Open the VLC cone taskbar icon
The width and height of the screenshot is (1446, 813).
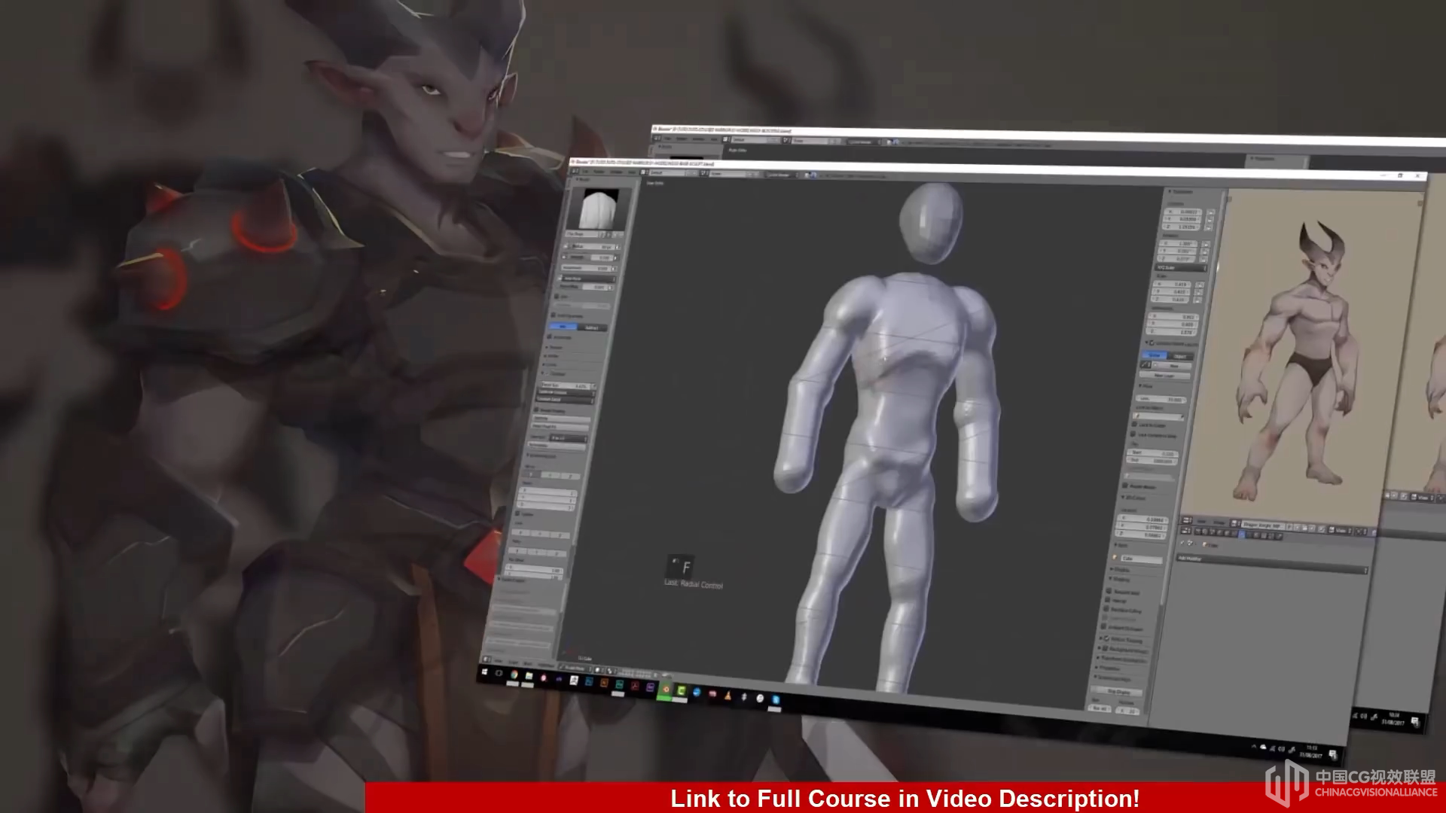728,696
